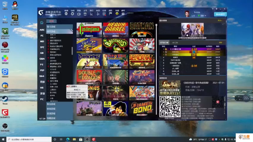Select the GBA platform tab
Image resolution: width=253 pixels, height=142 pixels.
[x=42, y=59]
